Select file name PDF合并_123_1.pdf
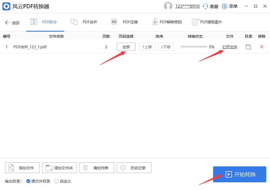Viewport: 270px width, 190px height. [x=30, y=47]
